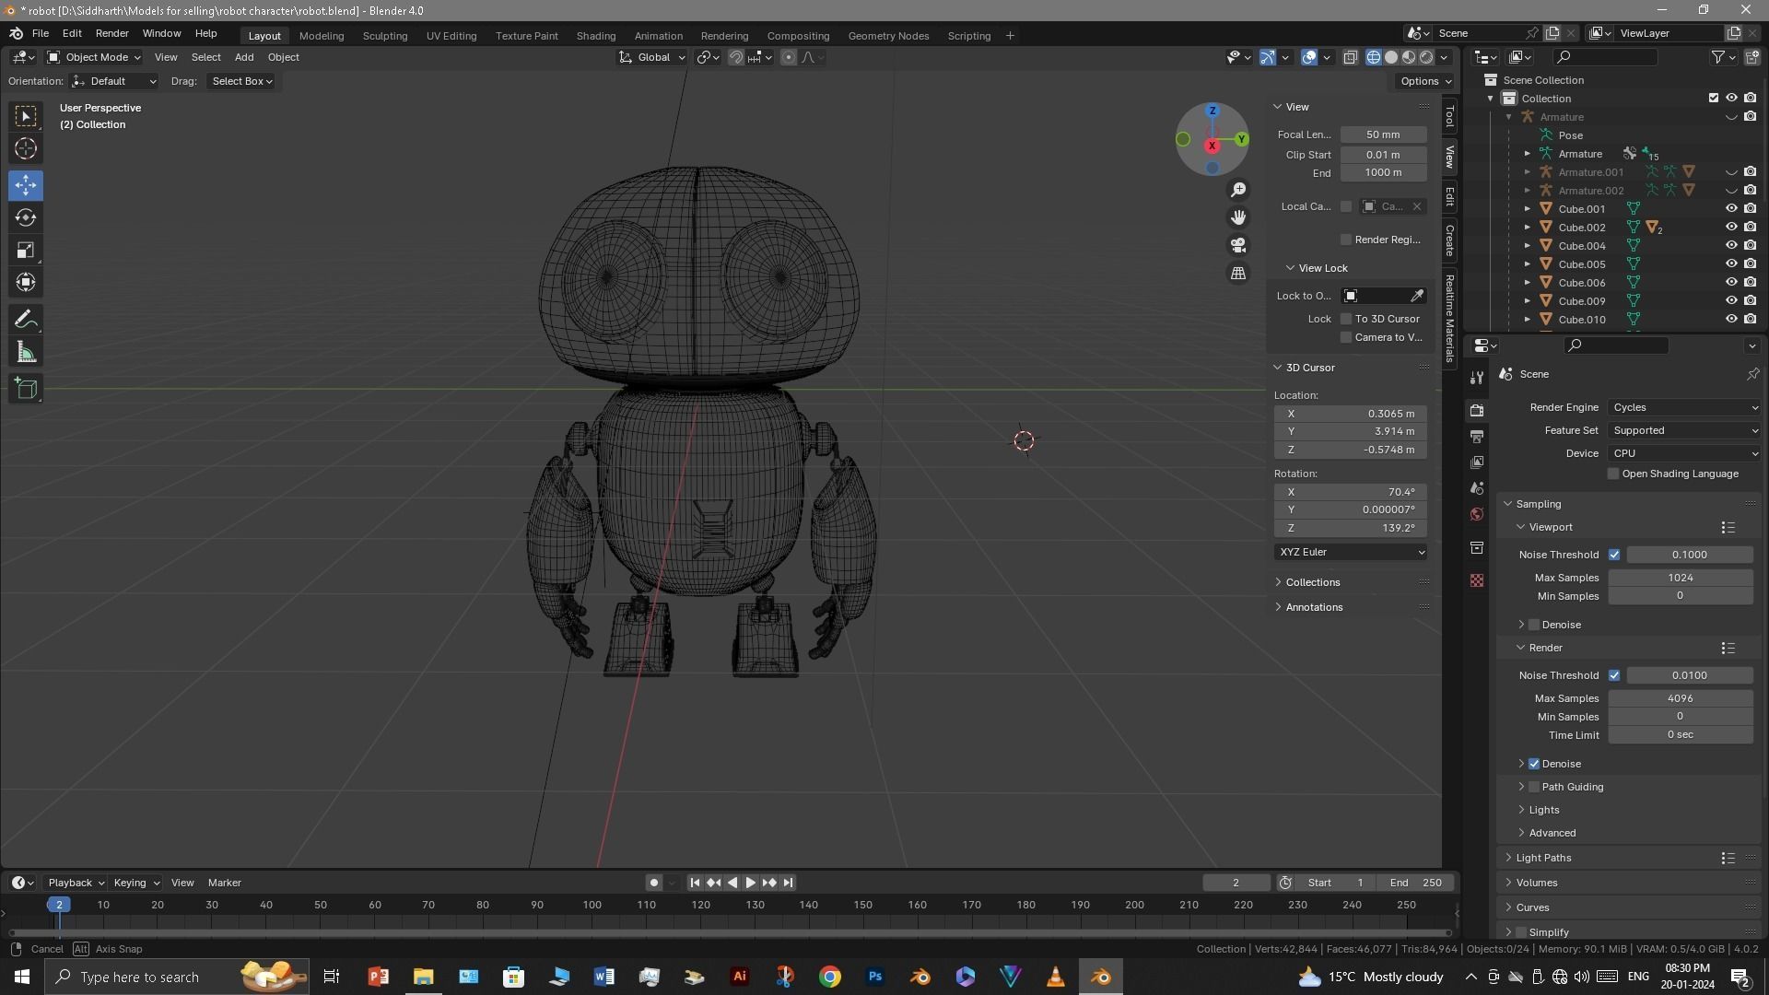
Task: Open the Options popover
Action: pos(1425,81)
